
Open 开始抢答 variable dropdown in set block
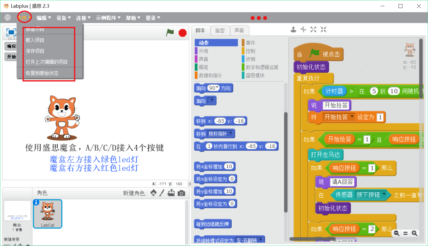click(x=352, y=117)
